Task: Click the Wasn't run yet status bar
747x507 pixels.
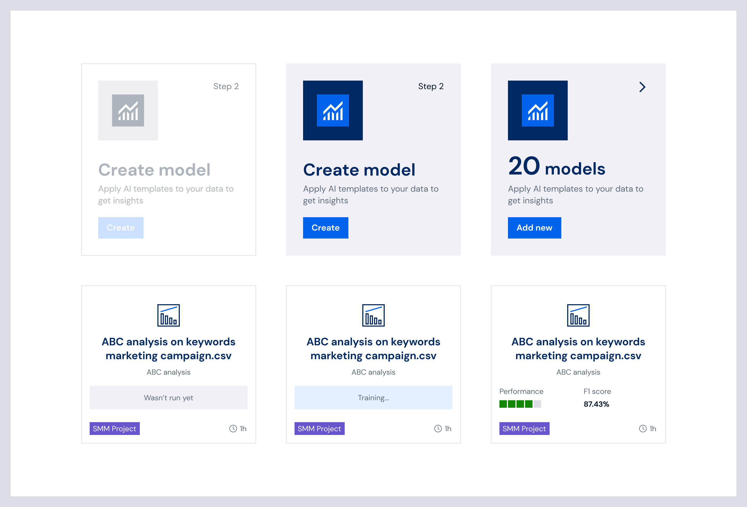Action: point(168,397)
